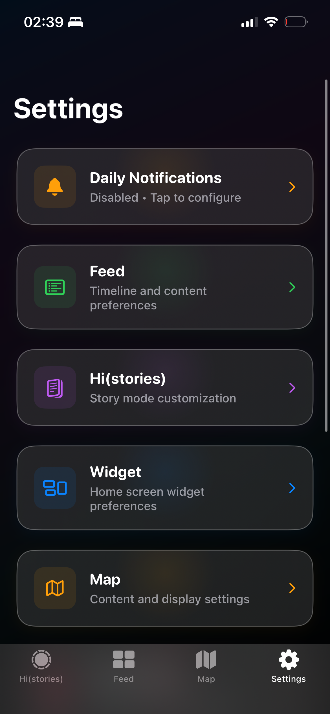Tap the Feed grid icon in tab bar

(x=124, y=660)
